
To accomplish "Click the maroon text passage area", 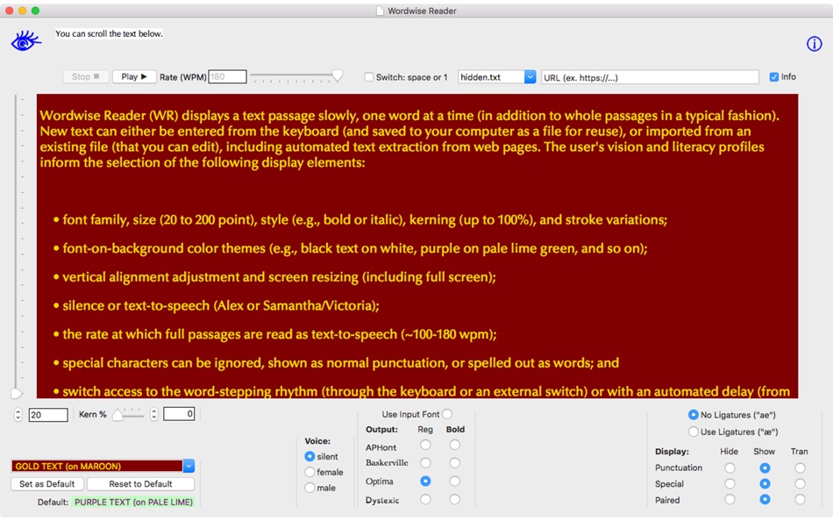I will click(417, 246).
